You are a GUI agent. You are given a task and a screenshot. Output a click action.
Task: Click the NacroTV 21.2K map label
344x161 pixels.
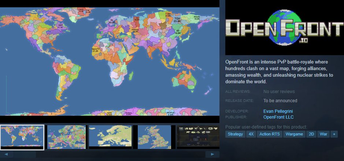(96, 50)
